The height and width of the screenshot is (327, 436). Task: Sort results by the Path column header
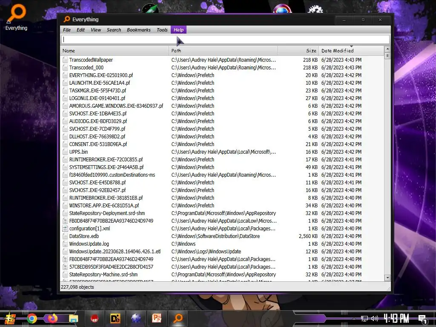223,51
